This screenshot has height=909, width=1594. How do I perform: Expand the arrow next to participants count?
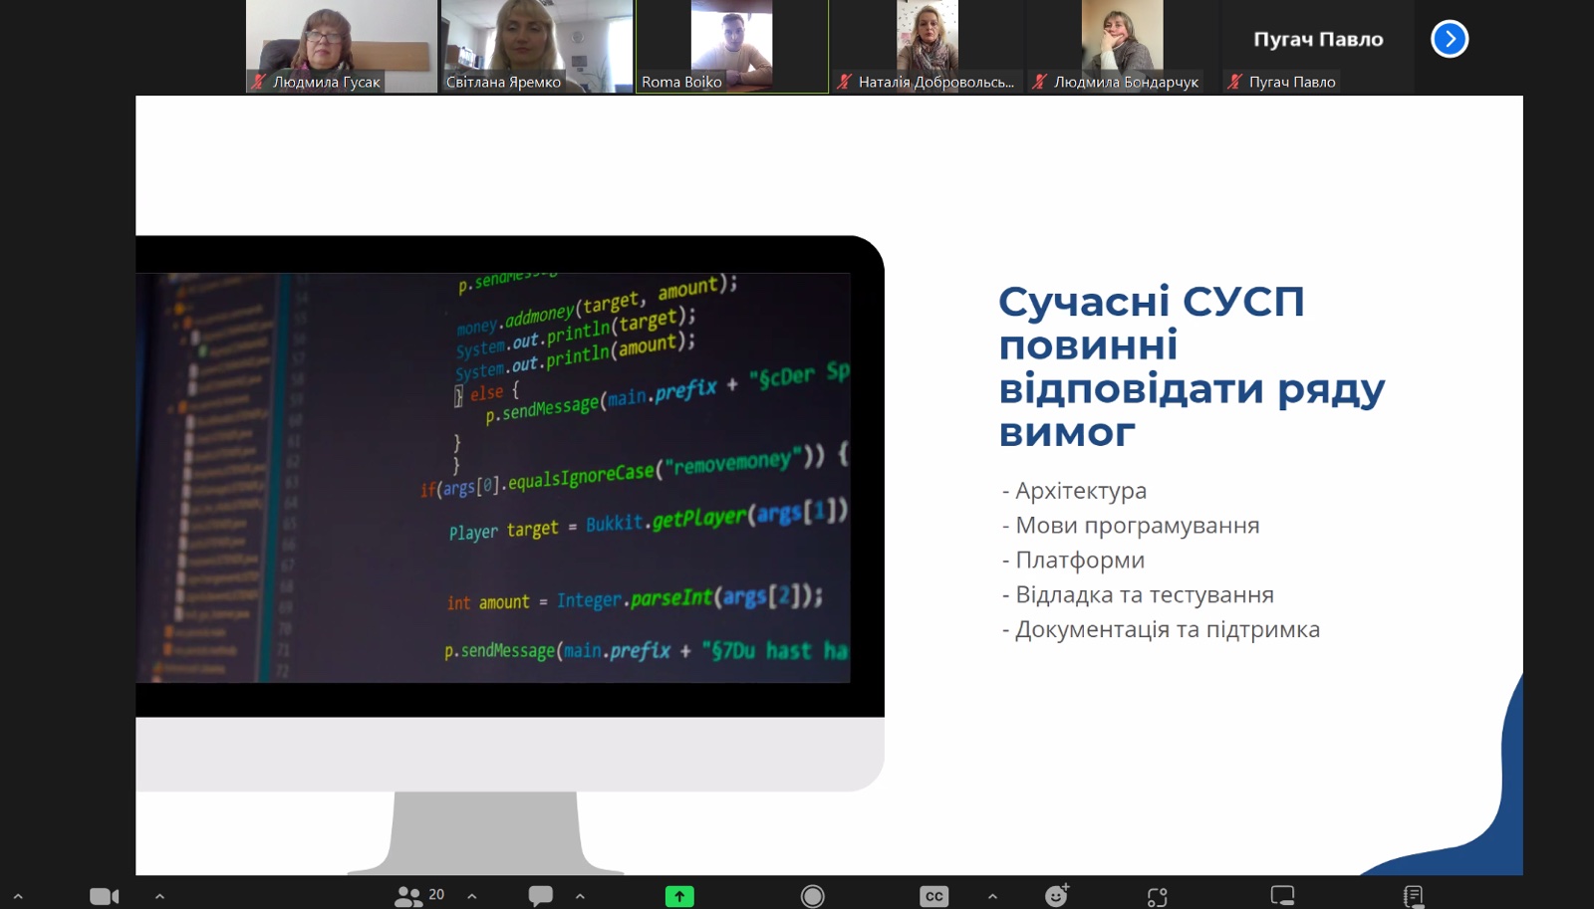[472, 896]
